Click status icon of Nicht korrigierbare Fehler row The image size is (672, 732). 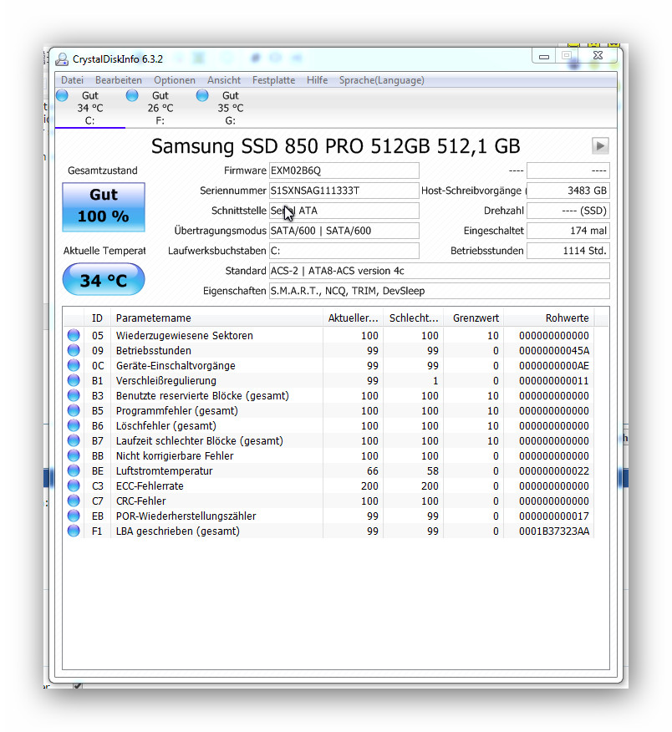(74, 455)
